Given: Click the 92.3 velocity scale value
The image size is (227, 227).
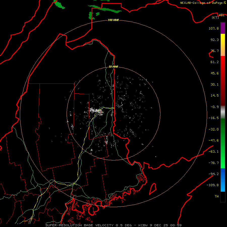Looking at the screenshot, I should coord(215,40).
